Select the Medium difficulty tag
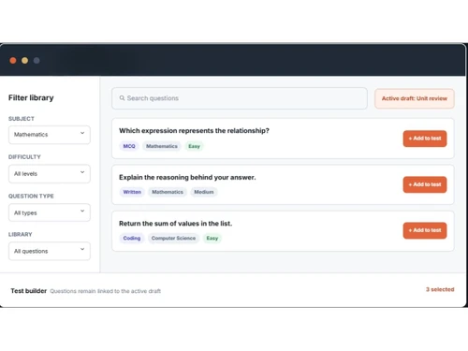This screenshot has width=468, height=351. (x=204, y=192)
